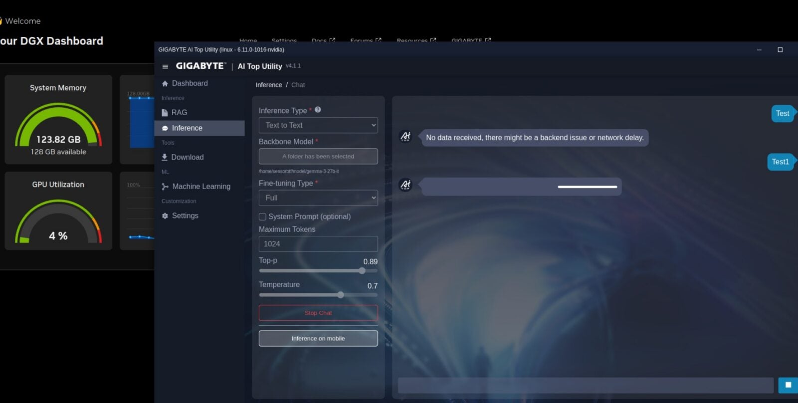Click the Machine Learning branch icon

pyautogui.click(x=165, y=187)
